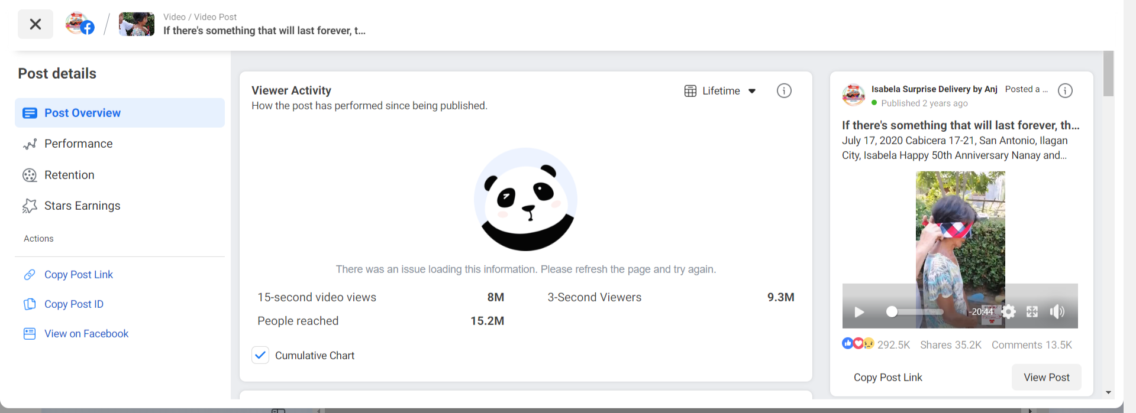Select Post Overview in the sidebar
Viewport: 1136px width, 413px height.
[120, 113]
